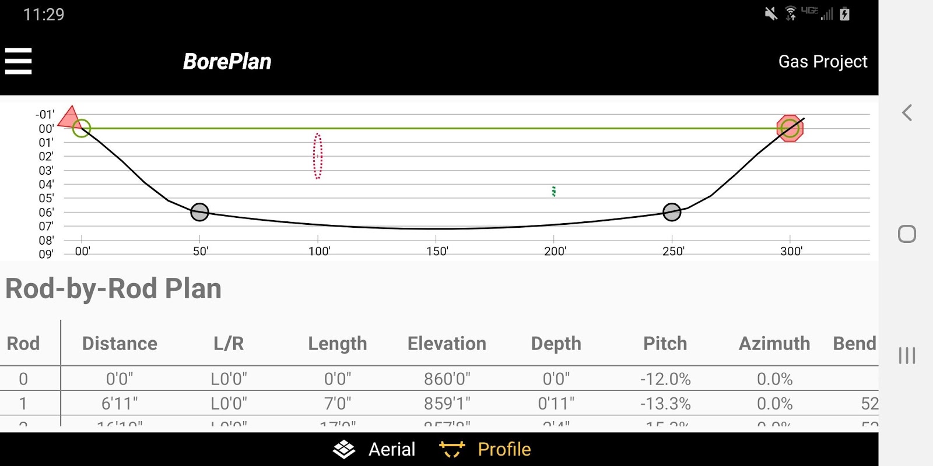Image resolution: width=933 pixels, height=466 pixels.
Task: Open the Gas Project title
Action: tap(822, 61)
